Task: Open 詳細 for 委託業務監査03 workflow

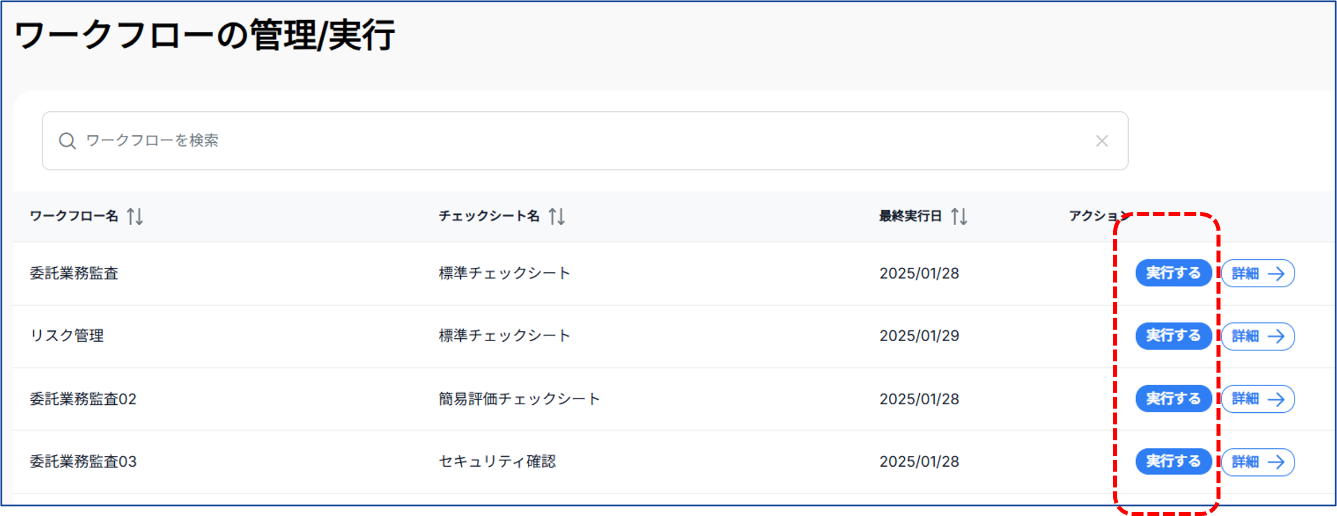Action: point(1257,462)
